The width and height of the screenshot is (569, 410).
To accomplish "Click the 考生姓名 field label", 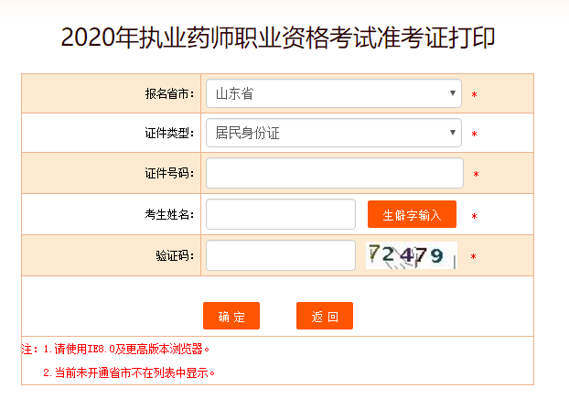I will click(169, 215).
